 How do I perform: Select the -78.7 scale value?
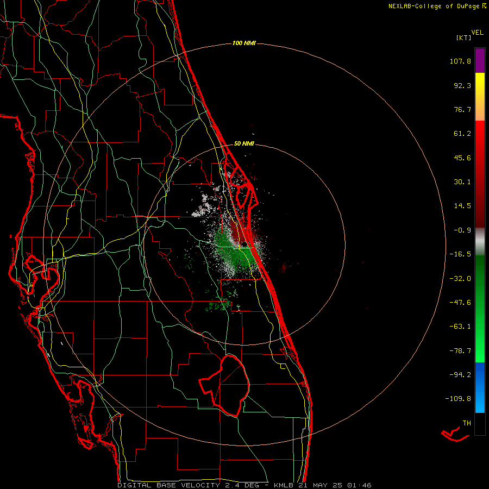[x=460, y=351]
